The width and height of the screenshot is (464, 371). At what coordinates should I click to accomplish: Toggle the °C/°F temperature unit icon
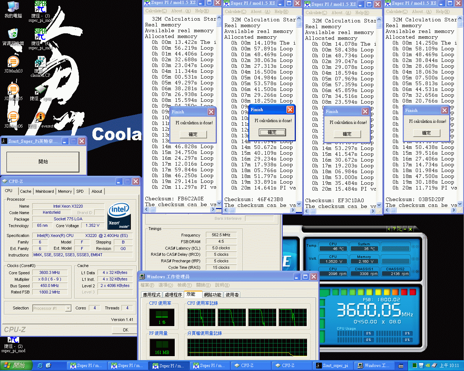click(x=399, y=229)
